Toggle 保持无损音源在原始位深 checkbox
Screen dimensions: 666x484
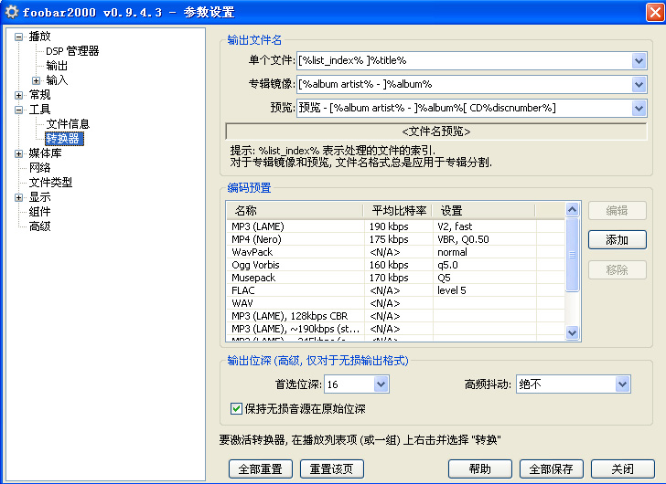(236, 408)
